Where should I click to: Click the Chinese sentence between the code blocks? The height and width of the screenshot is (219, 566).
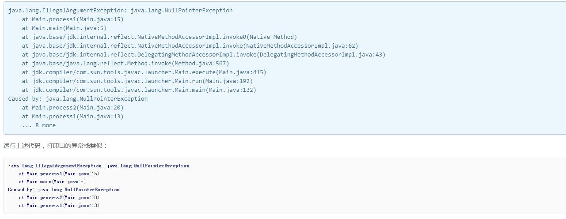pos(56,146)
